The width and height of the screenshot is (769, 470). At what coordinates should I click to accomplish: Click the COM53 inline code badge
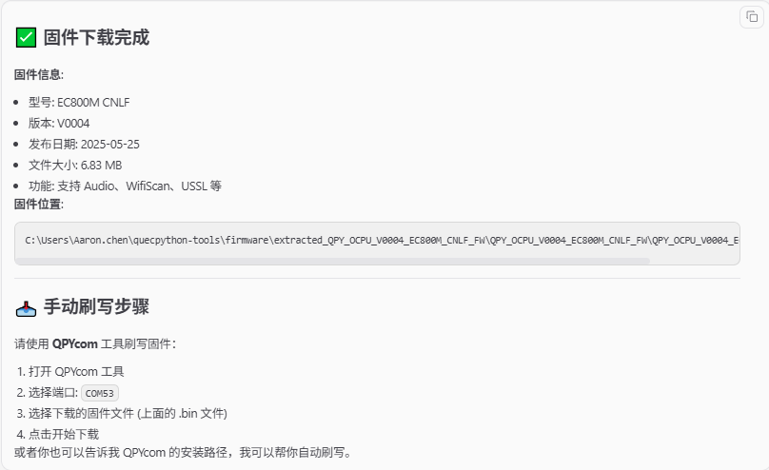coord(100,393)
